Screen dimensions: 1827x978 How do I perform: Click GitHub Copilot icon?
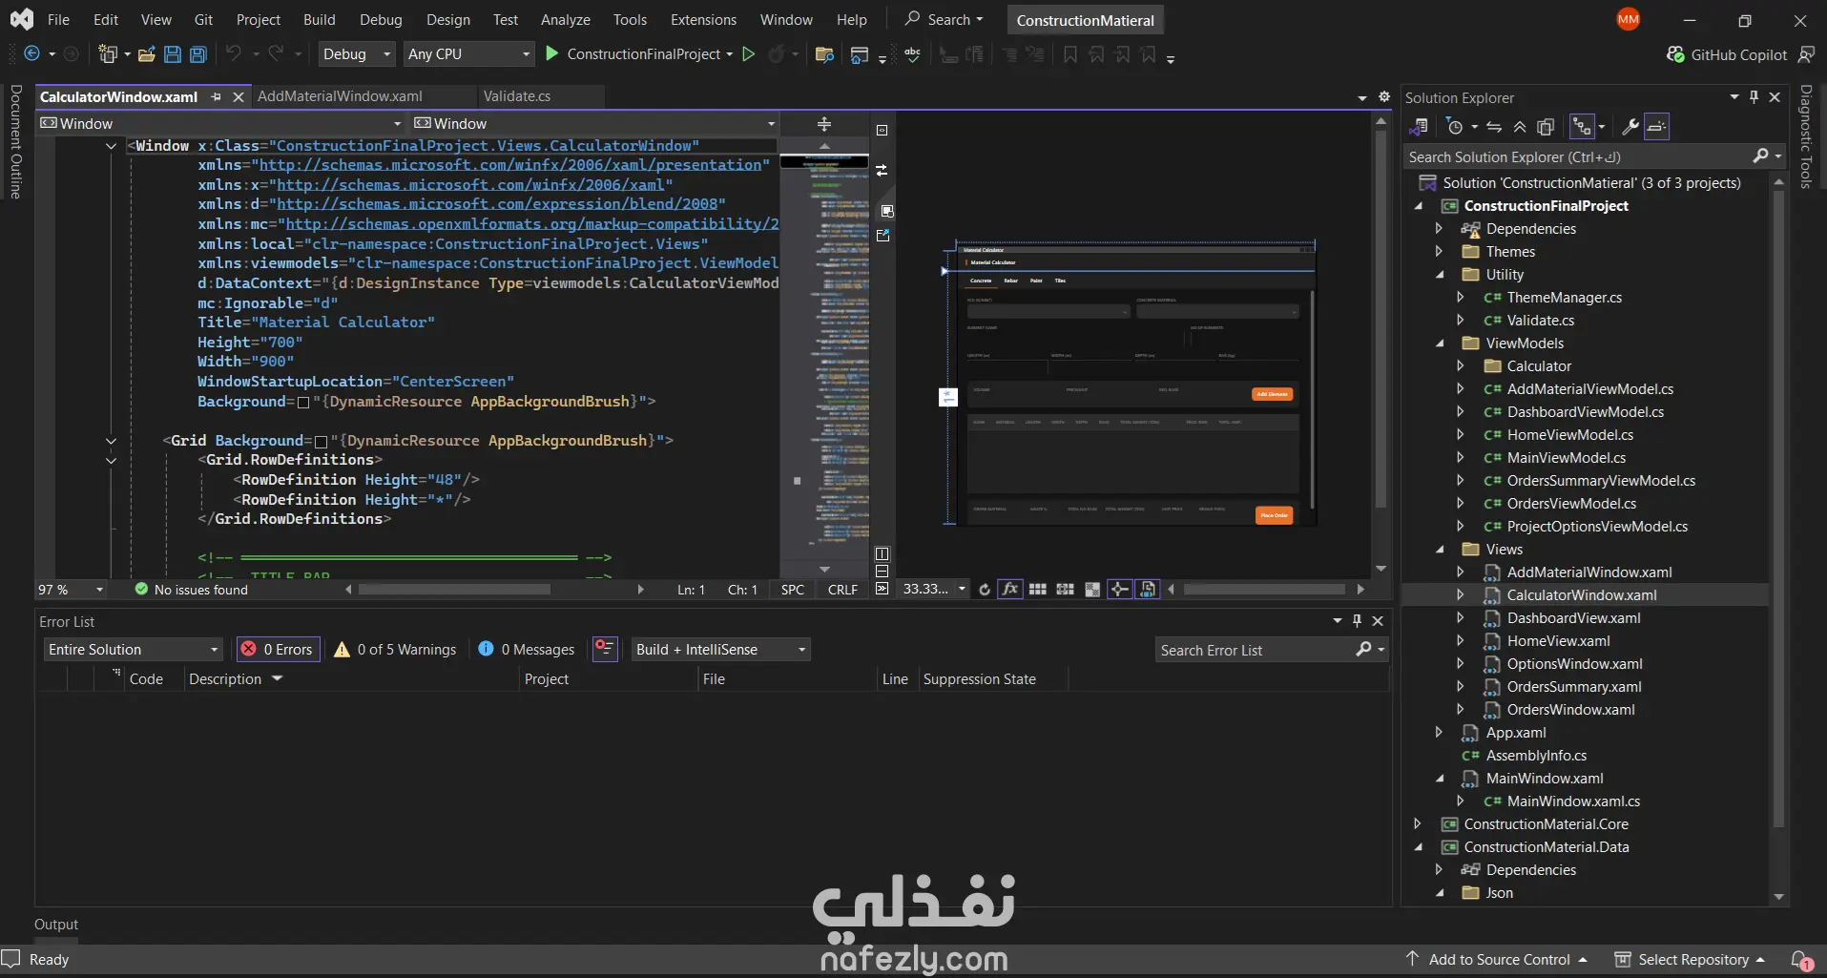click(1675, 54)
